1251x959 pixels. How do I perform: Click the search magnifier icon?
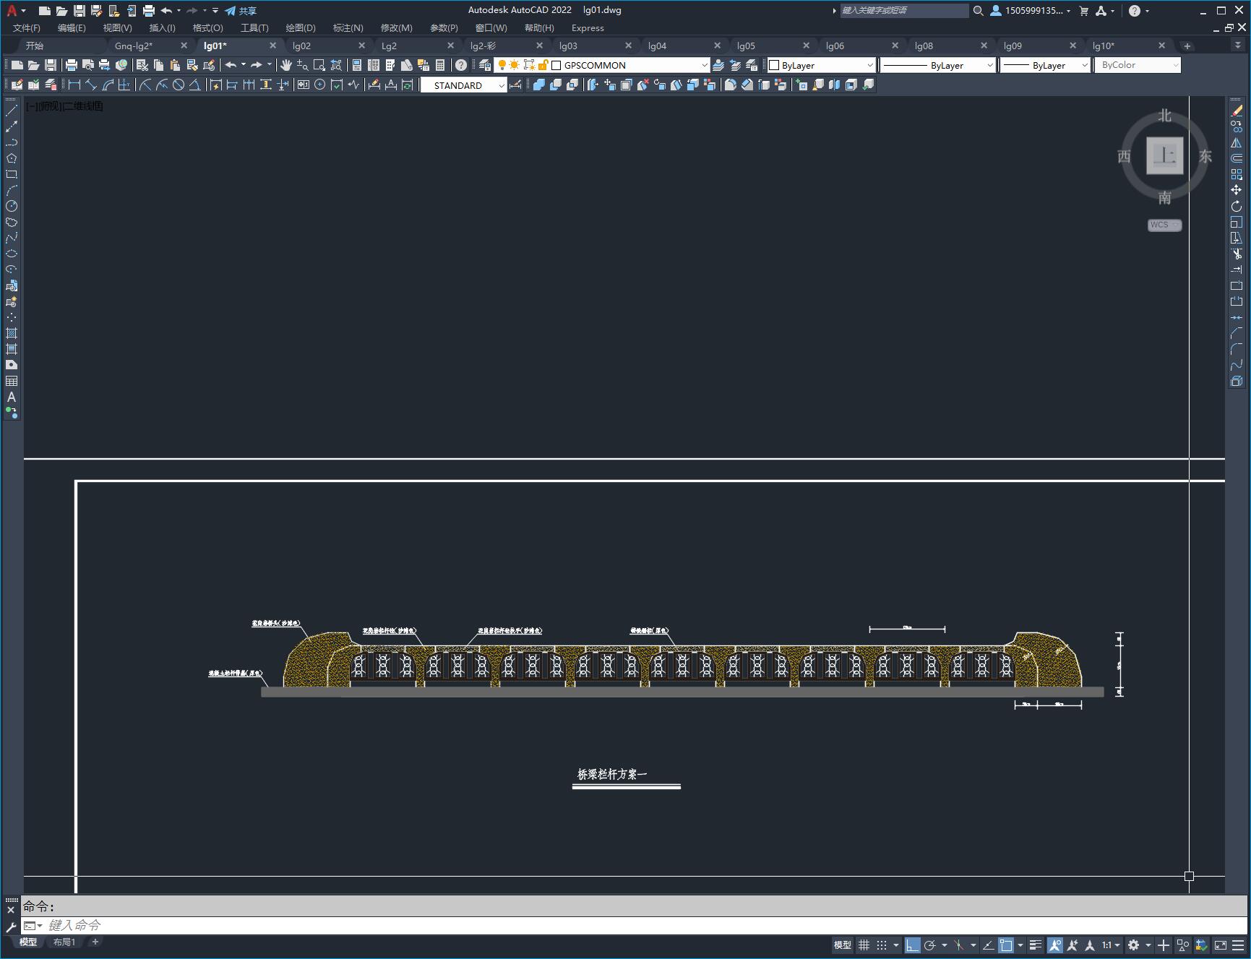pos(979,11)
